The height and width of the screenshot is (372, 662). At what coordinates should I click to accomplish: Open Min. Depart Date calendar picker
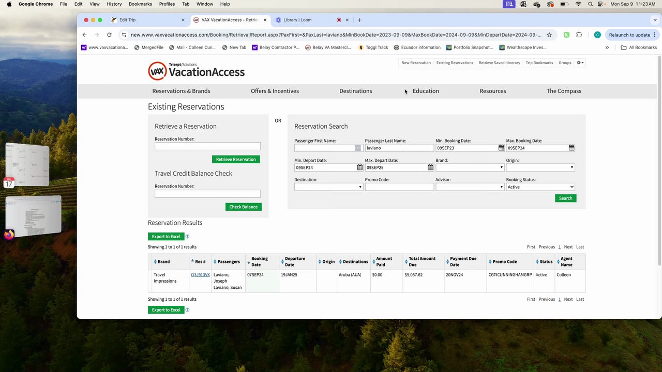[x=360, y=167]
